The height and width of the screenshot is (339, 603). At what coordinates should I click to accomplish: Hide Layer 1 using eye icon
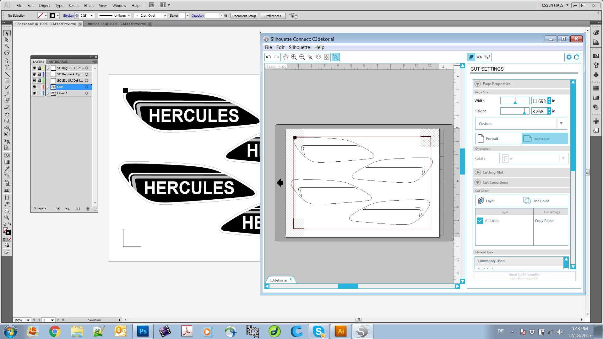pos(34,93)
